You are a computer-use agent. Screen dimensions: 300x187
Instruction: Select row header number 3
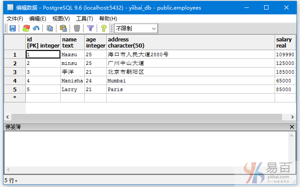[x=15, y=72]
